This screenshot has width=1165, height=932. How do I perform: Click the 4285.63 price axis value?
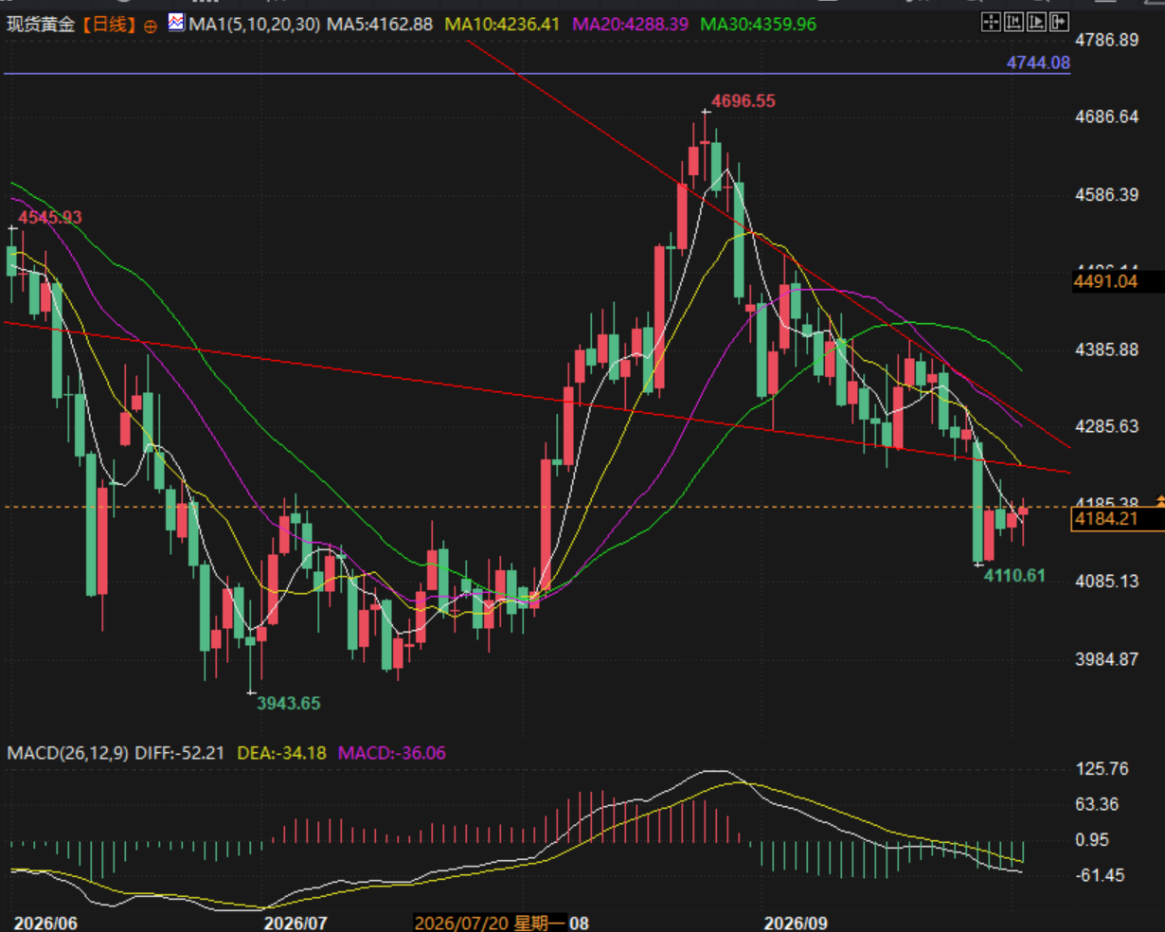tap(1106, 426)
